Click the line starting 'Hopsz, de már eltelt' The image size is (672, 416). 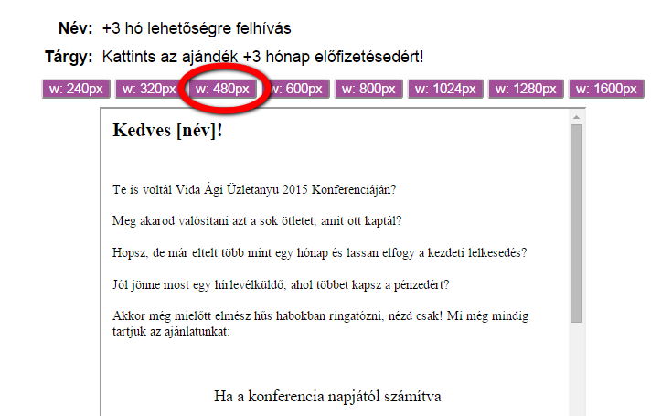[320, 252]
